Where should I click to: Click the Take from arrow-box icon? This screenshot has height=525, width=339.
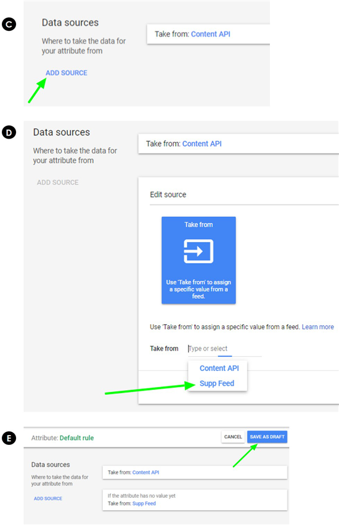198,251
